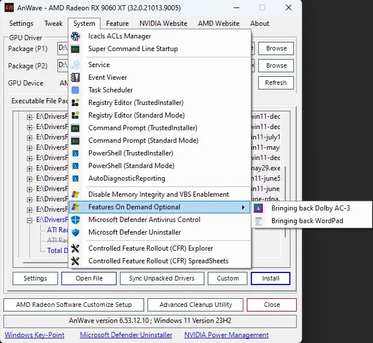Click the Disable Memory Integrity Windows flag icon
Screen dimensions: 373x343
[x=75, y=194]
